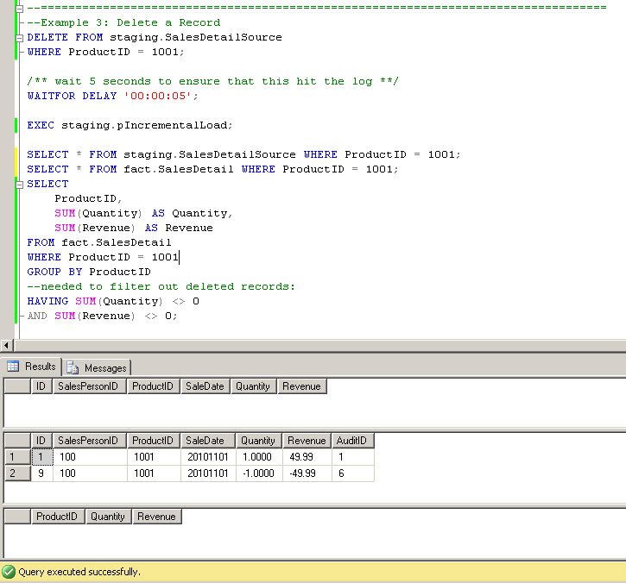Image resolution: width=626 pixels, height=583 pixels.
Task: Collapse the top comment line block
Action: (19, 8)
